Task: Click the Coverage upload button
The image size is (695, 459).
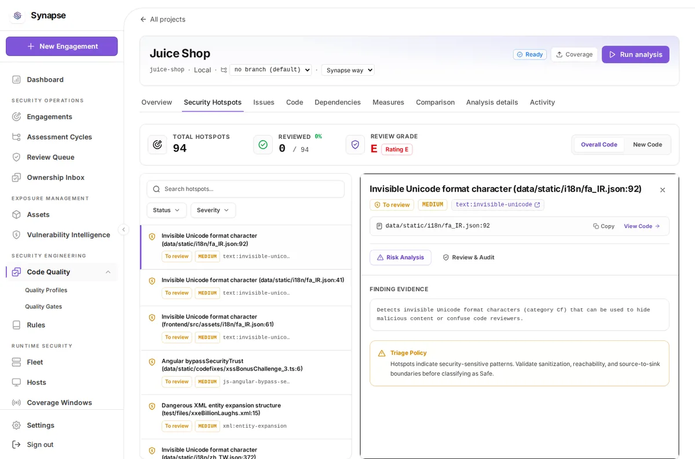Action: 574,54
